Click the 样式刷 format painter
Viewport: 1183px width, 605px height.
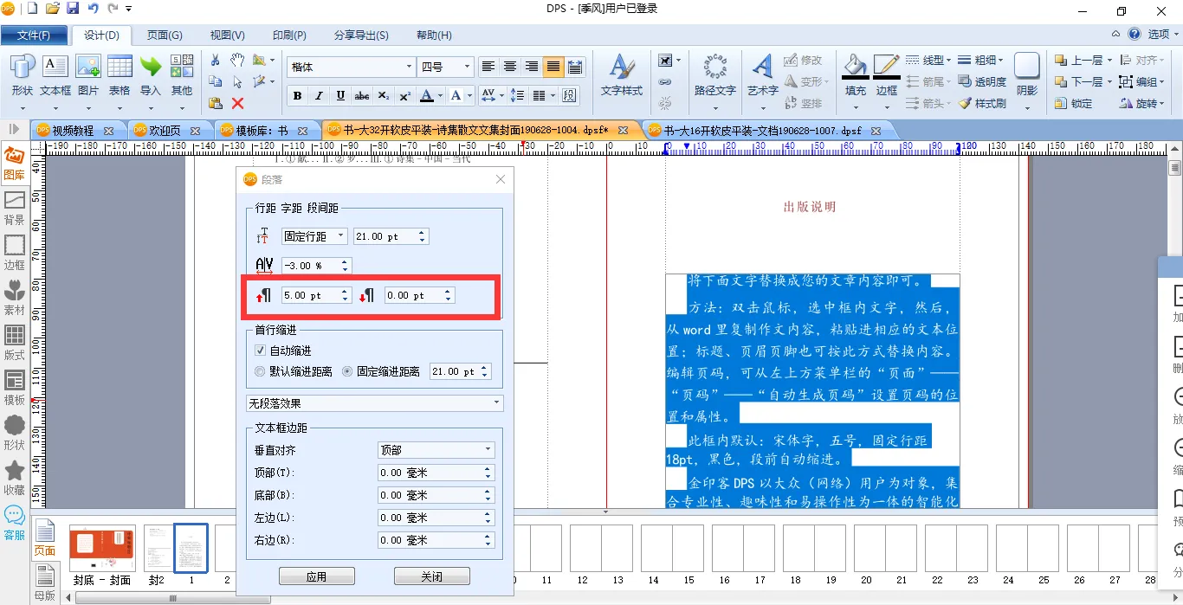[x=983, y=103]
